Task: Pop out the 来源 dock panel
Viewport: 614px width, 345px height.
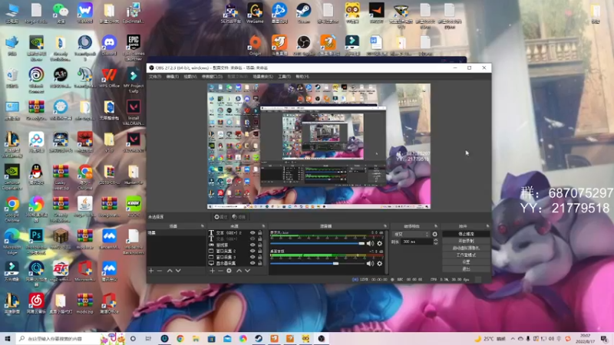Action: pos(263,226)
